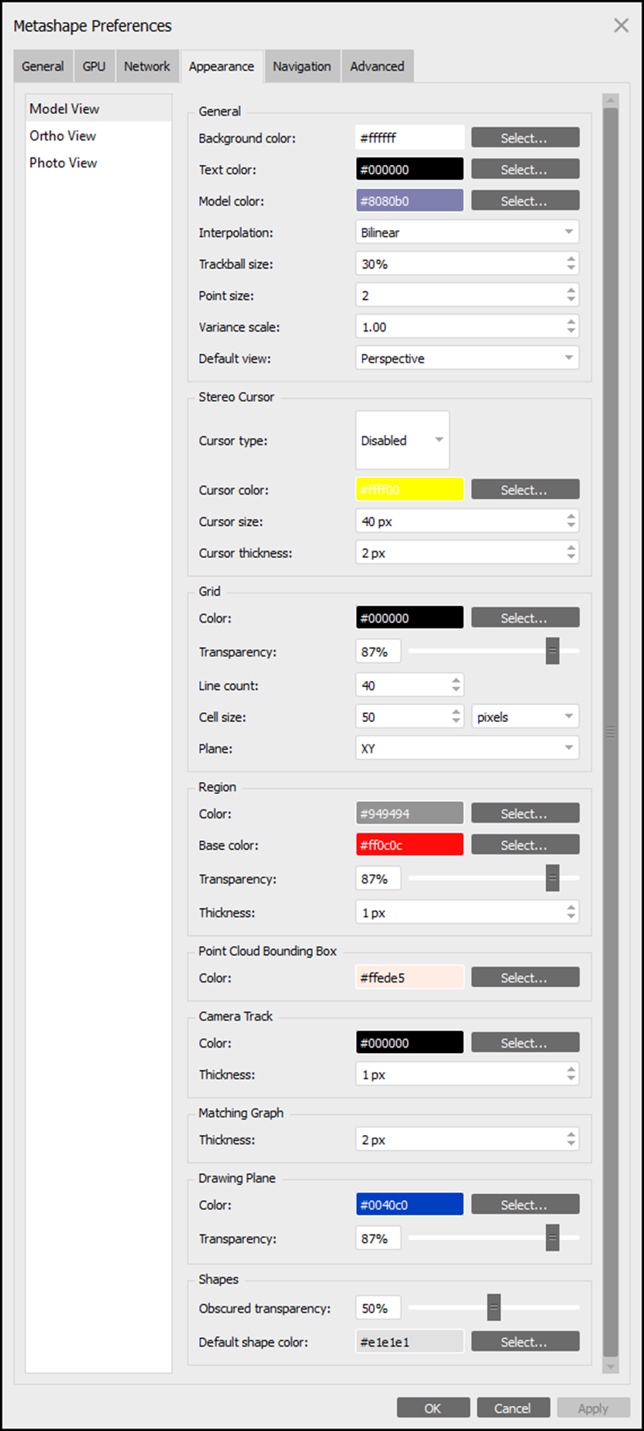
Task: Open the GPU tab
Action: click(94, 66)
